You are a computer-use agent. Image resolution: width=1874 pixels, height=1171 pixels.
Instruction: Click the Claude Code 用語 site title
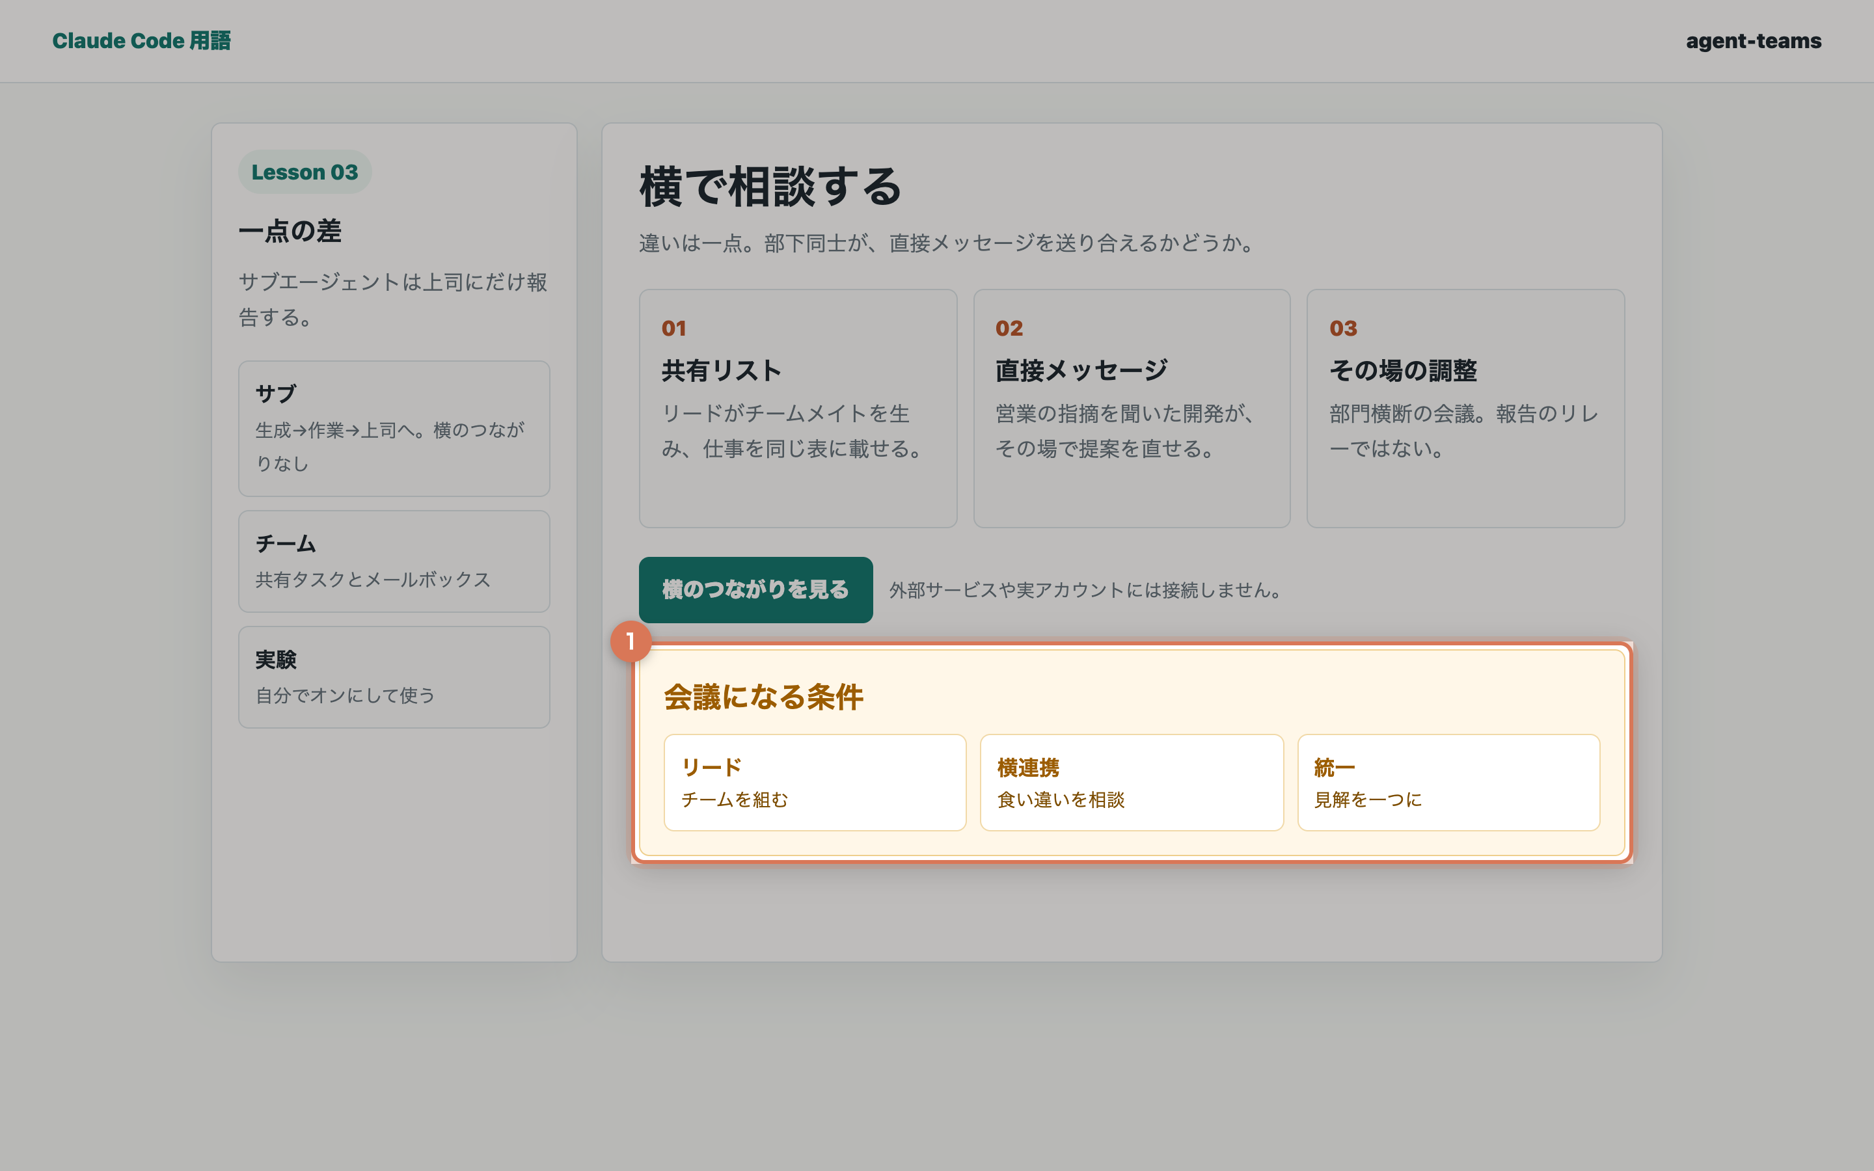(x=141, y=41)
